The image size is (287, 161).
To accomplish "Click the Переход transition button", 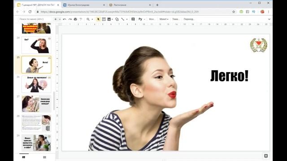I will pos(189,19).
